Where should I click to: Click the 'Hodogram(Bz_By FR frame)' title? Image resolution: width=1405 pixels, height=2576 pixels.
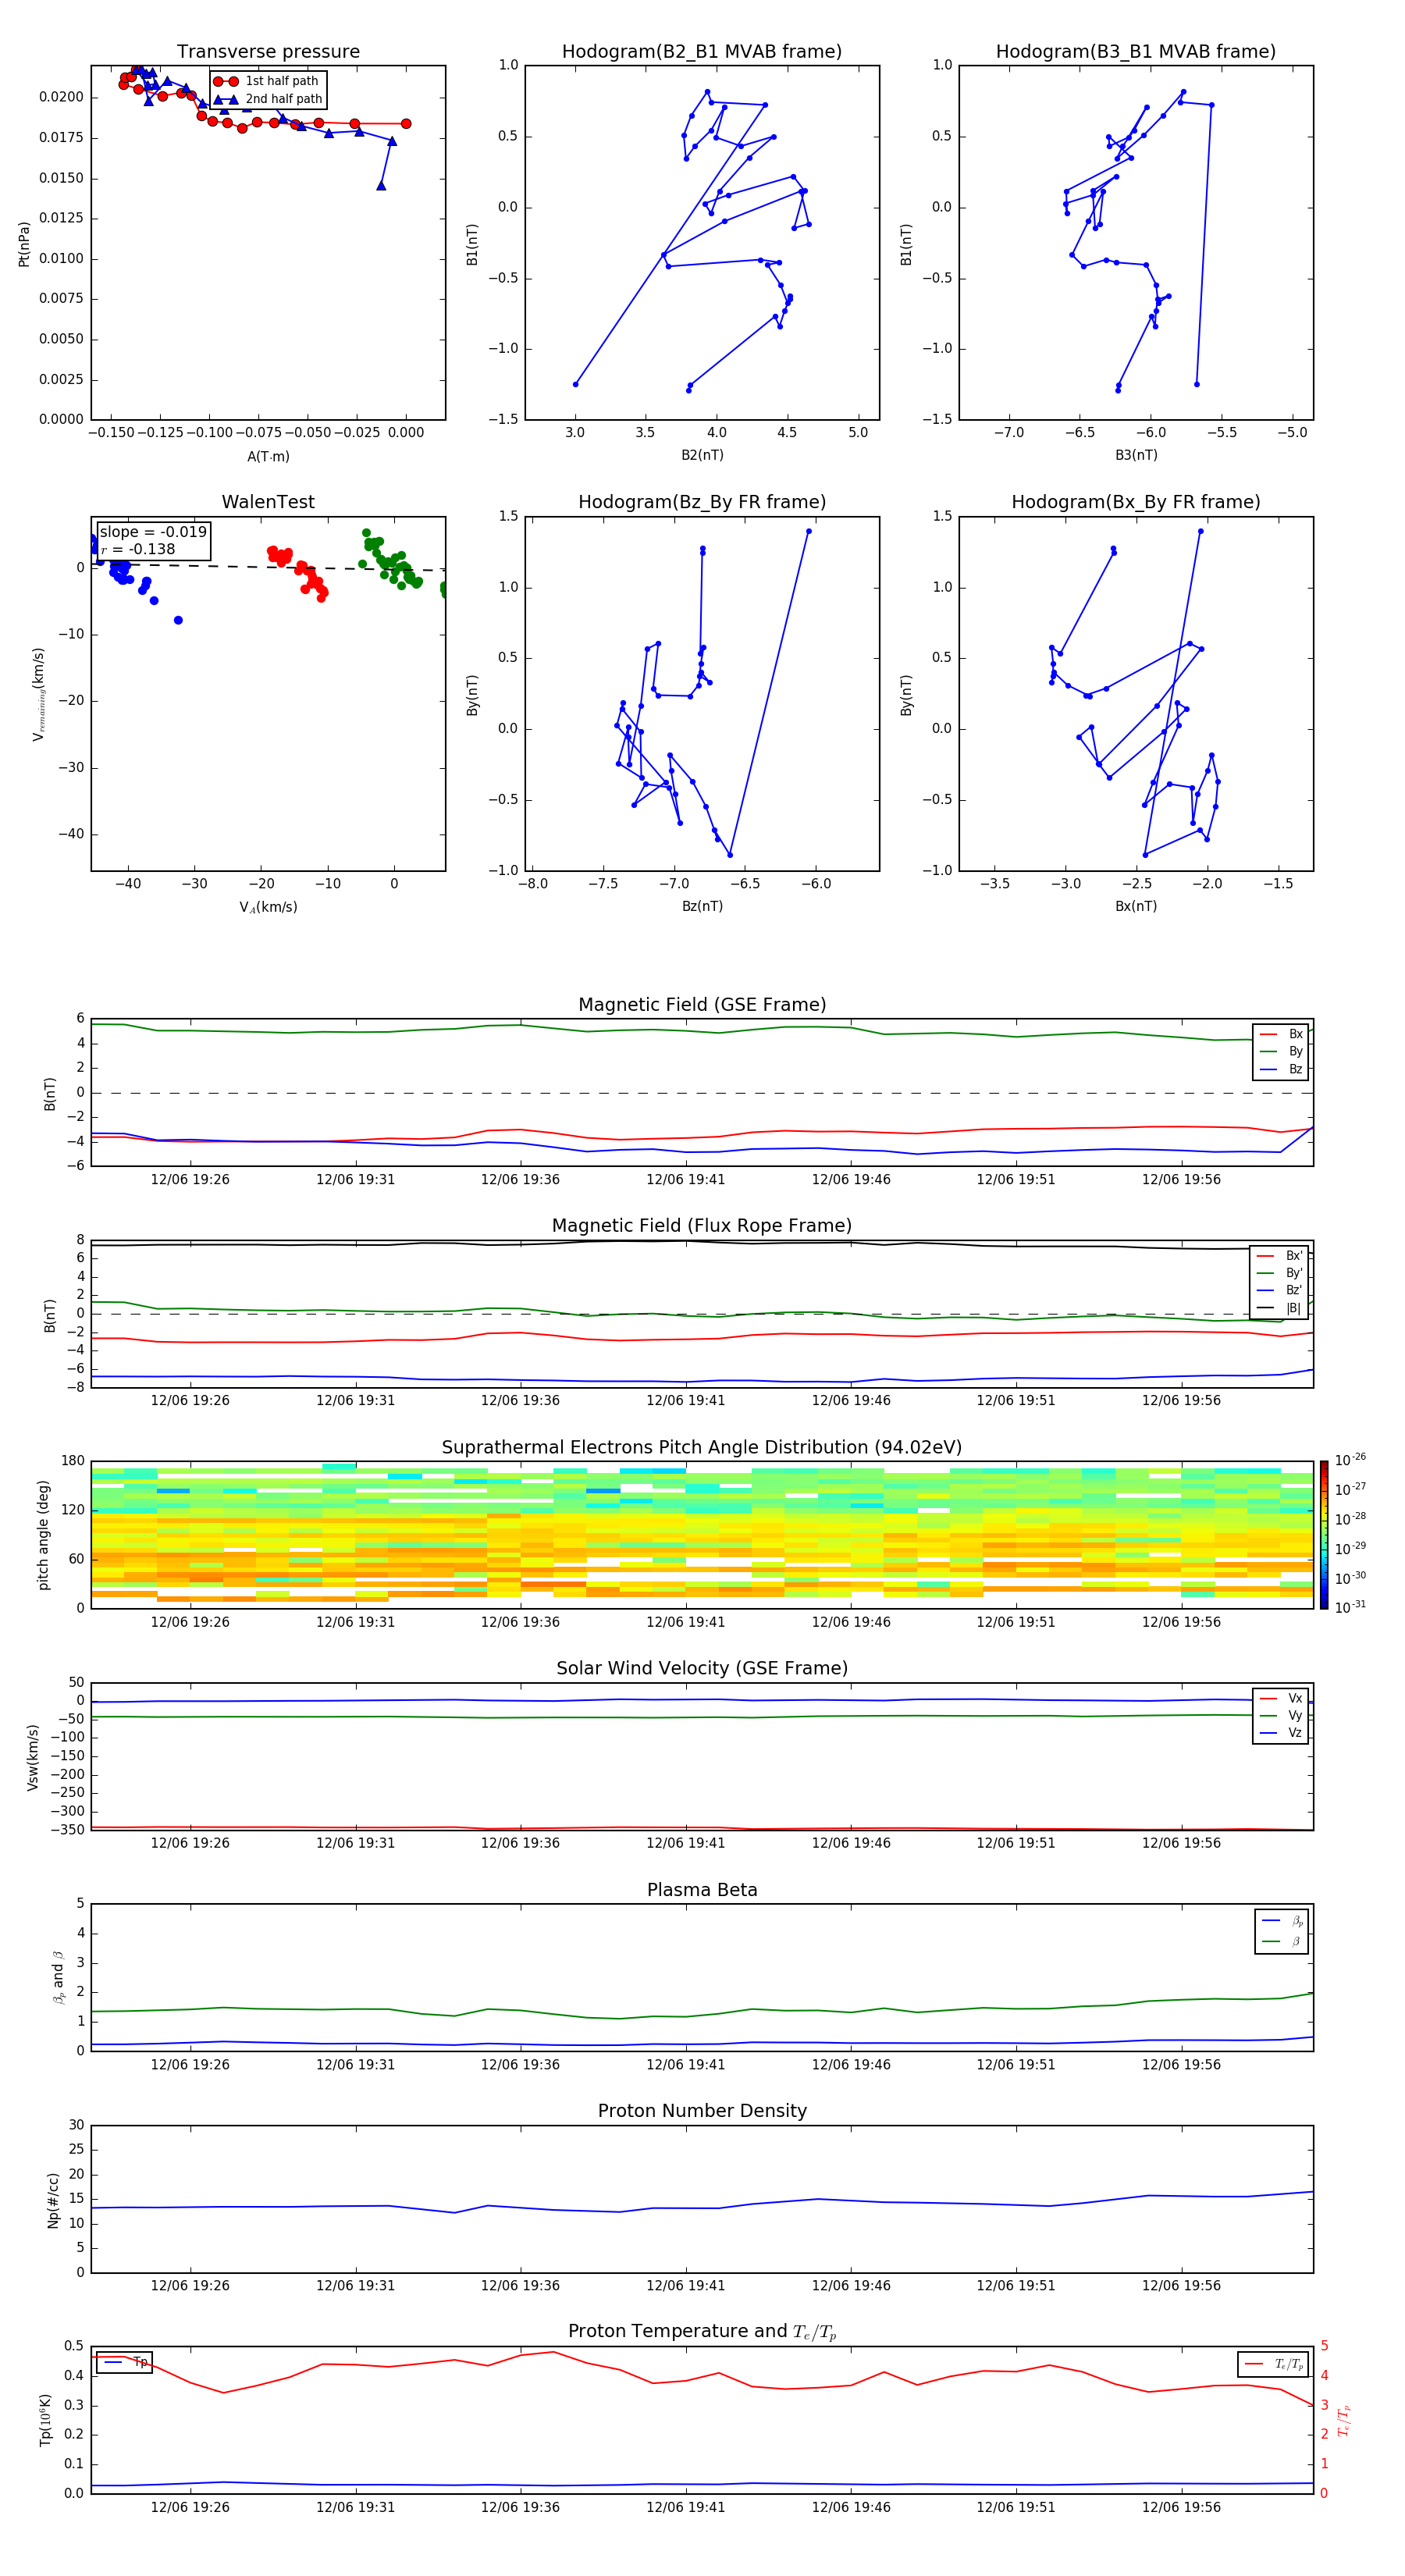[702, 502]
